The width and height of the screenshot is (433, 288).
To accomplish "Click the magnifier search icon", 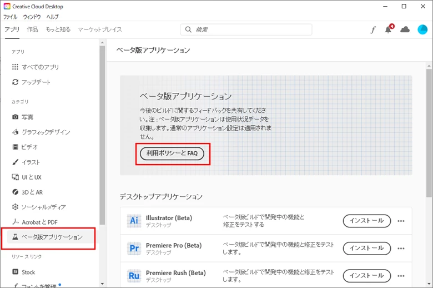I will 188,29.
